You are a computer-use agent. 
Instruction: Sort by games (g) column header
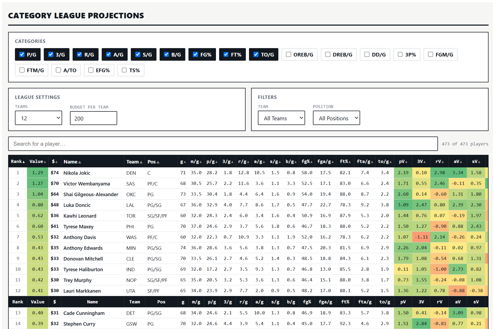(x=183, y=162)
